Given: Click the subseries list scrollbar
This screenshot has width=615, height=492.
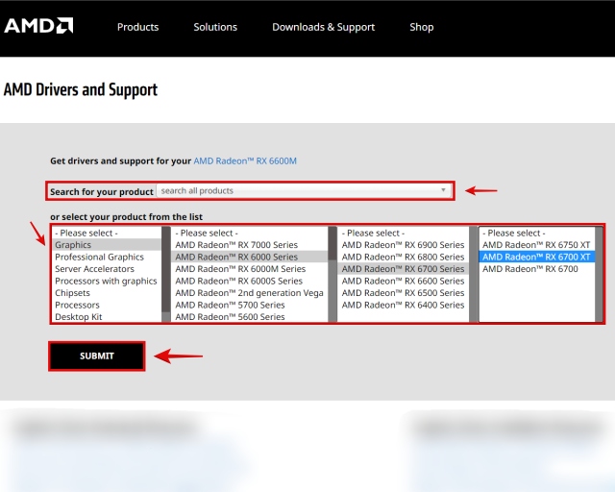Looking at the screenshot, I should (474, 274).
